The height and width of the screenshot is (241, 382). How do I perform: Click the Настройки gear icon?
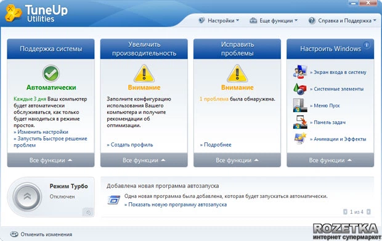tap(201, 20)
